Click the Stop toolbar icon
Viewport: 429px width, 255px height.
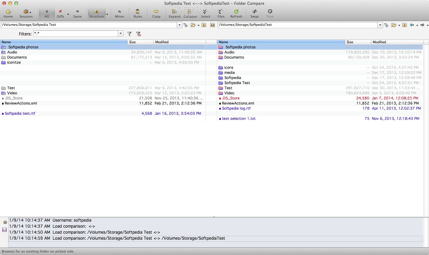point(270,14)
